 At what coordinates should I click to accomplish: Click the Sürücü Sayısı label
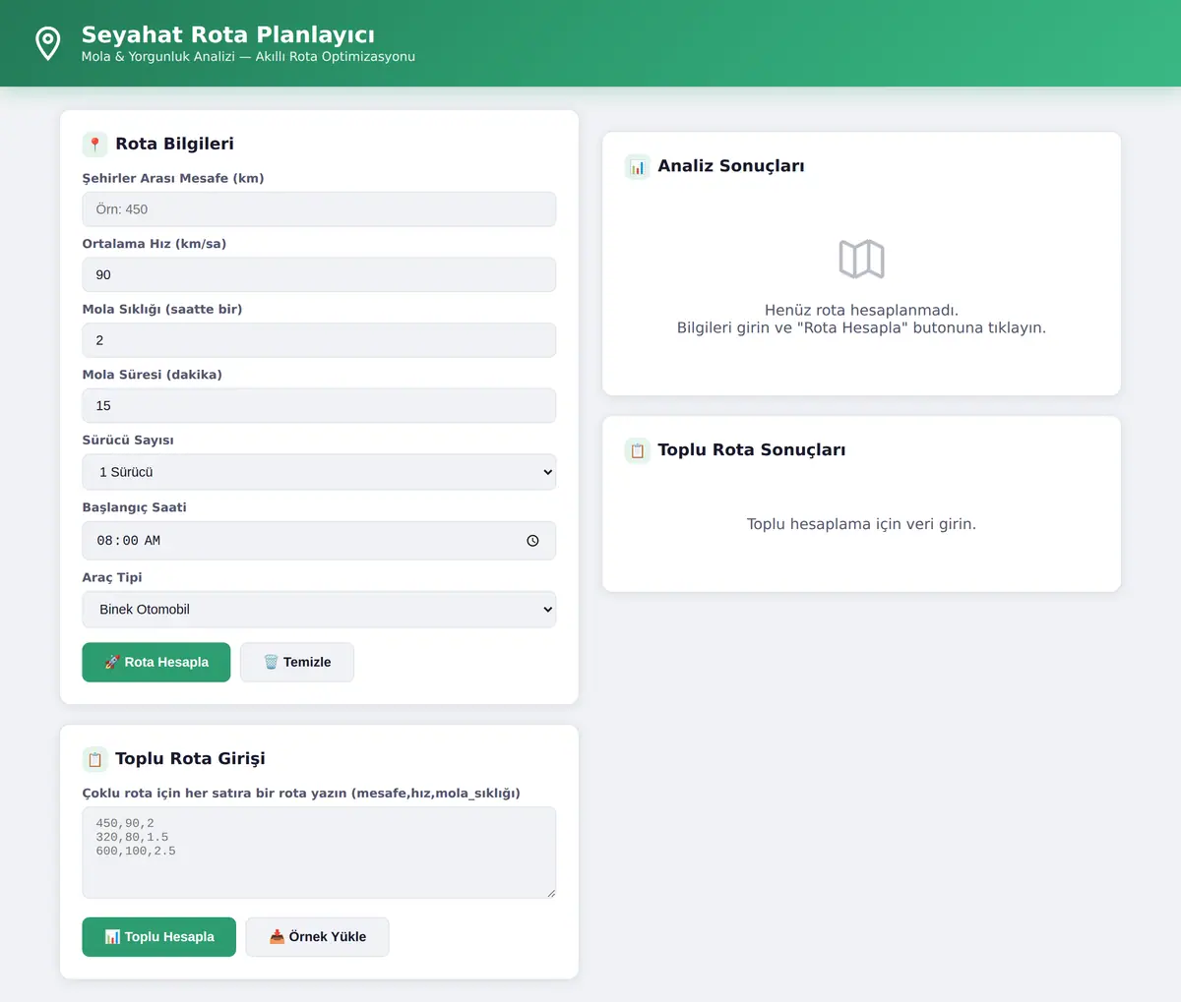pyautogui.click(x=128, y=441)
